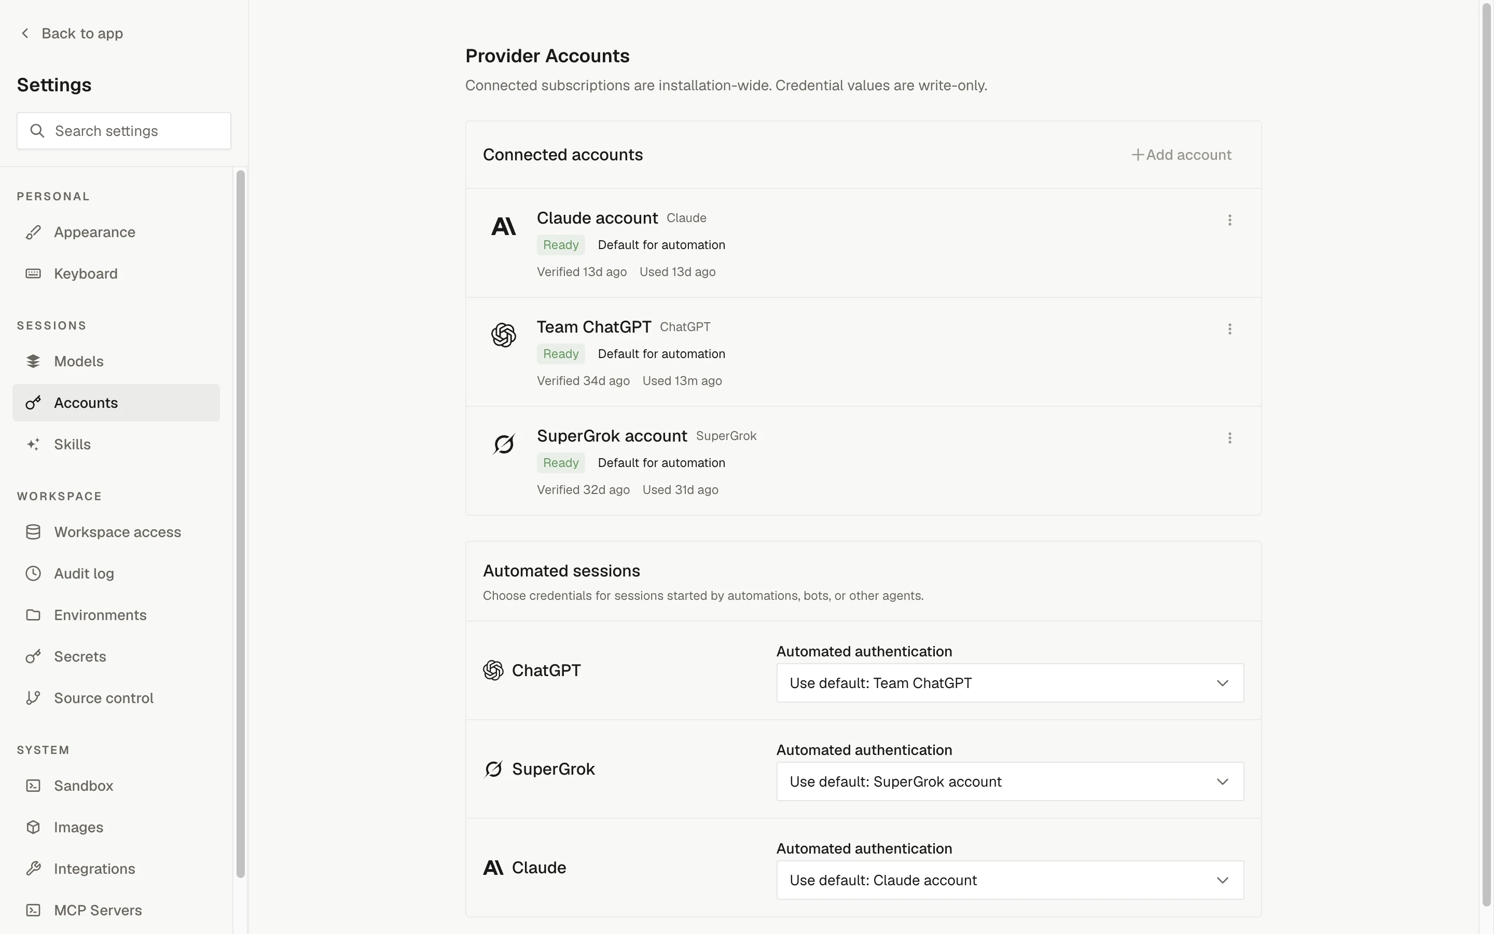The height and width of the screenshot is (934, 1494).
Task: Click the Integrations wrench icon
Action: (33, 869)
